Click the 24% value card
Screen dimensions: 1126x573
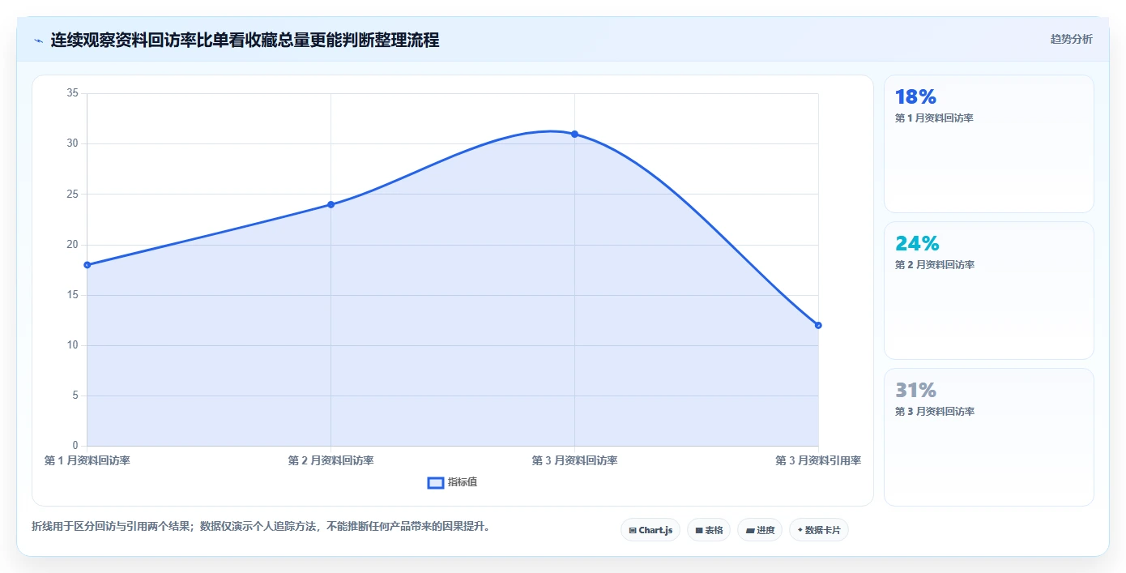[988, 290]
